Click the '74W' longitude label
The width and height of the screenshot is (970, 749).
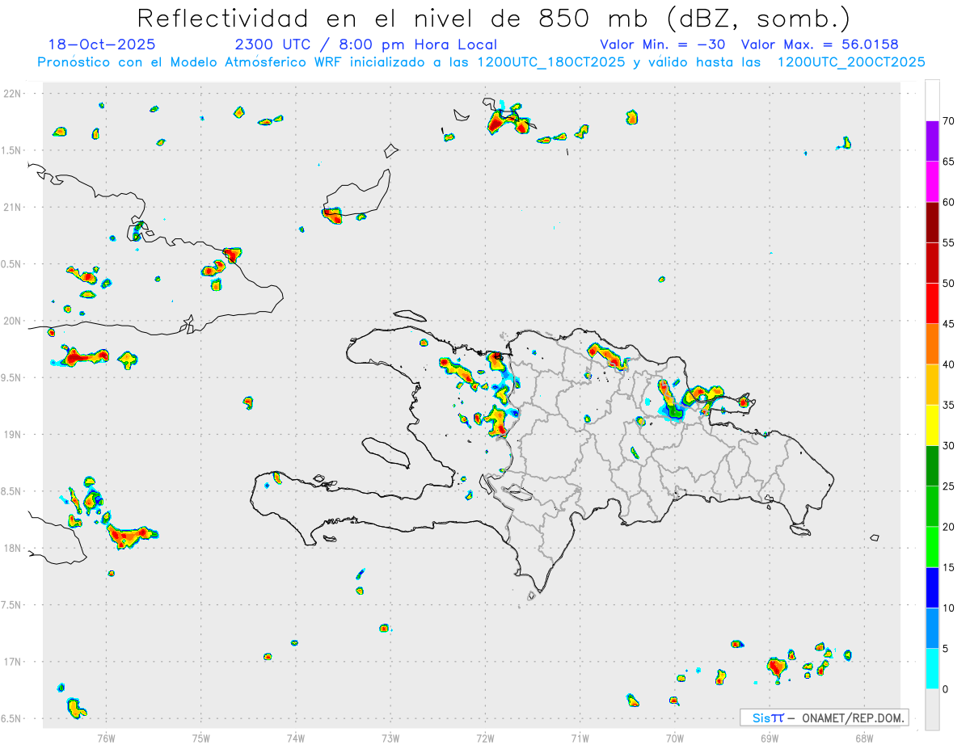[x=296, y=738]
